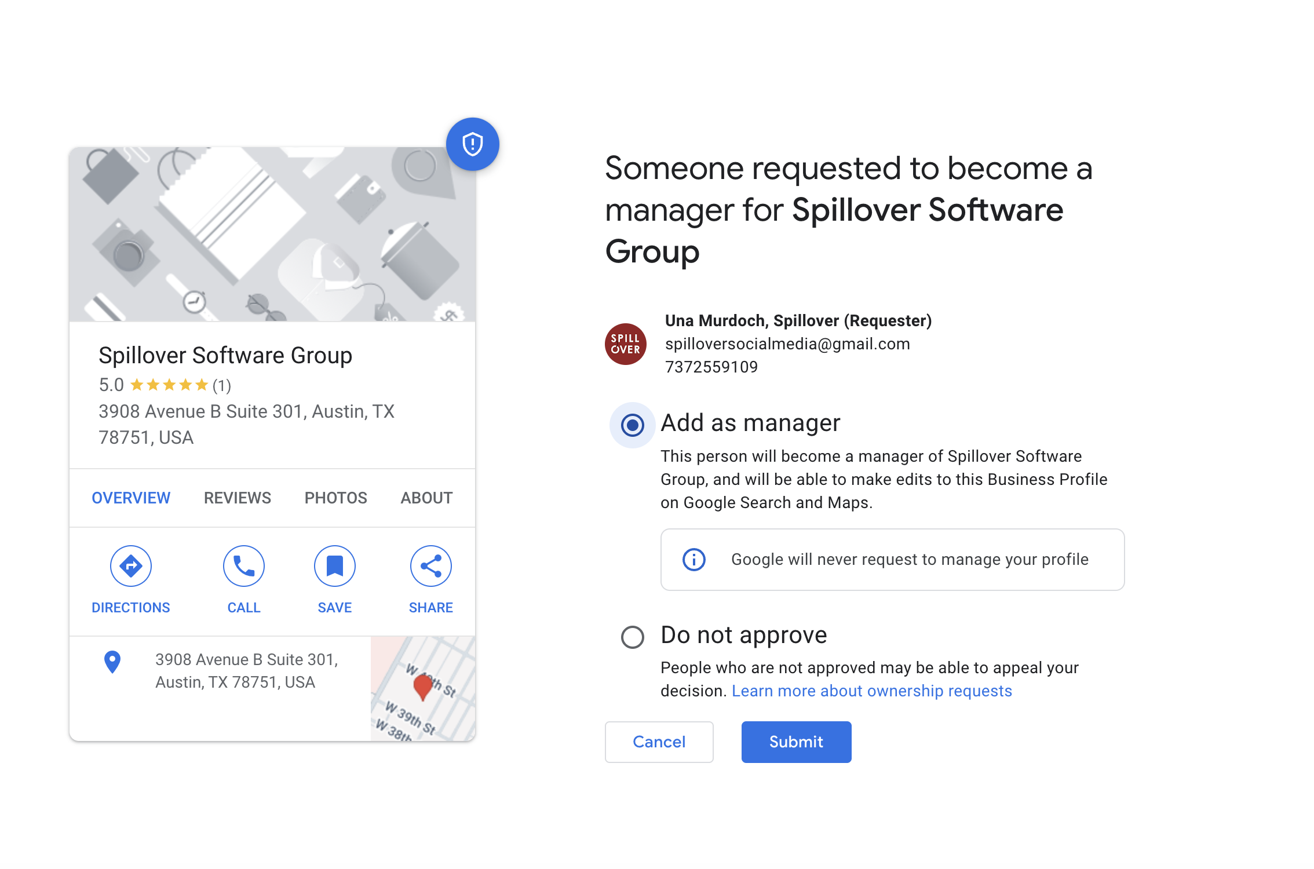Click the Google will never request notice
This screenshot has width=1314, height=869.
point(893,560)
